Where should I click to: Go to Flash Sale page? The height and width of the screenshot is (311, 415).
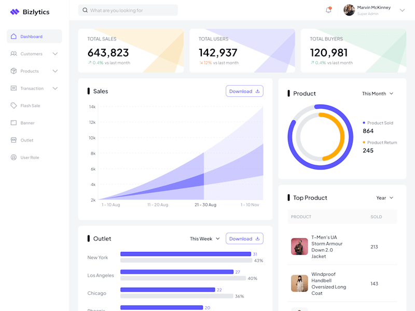(x=34, y=106)
